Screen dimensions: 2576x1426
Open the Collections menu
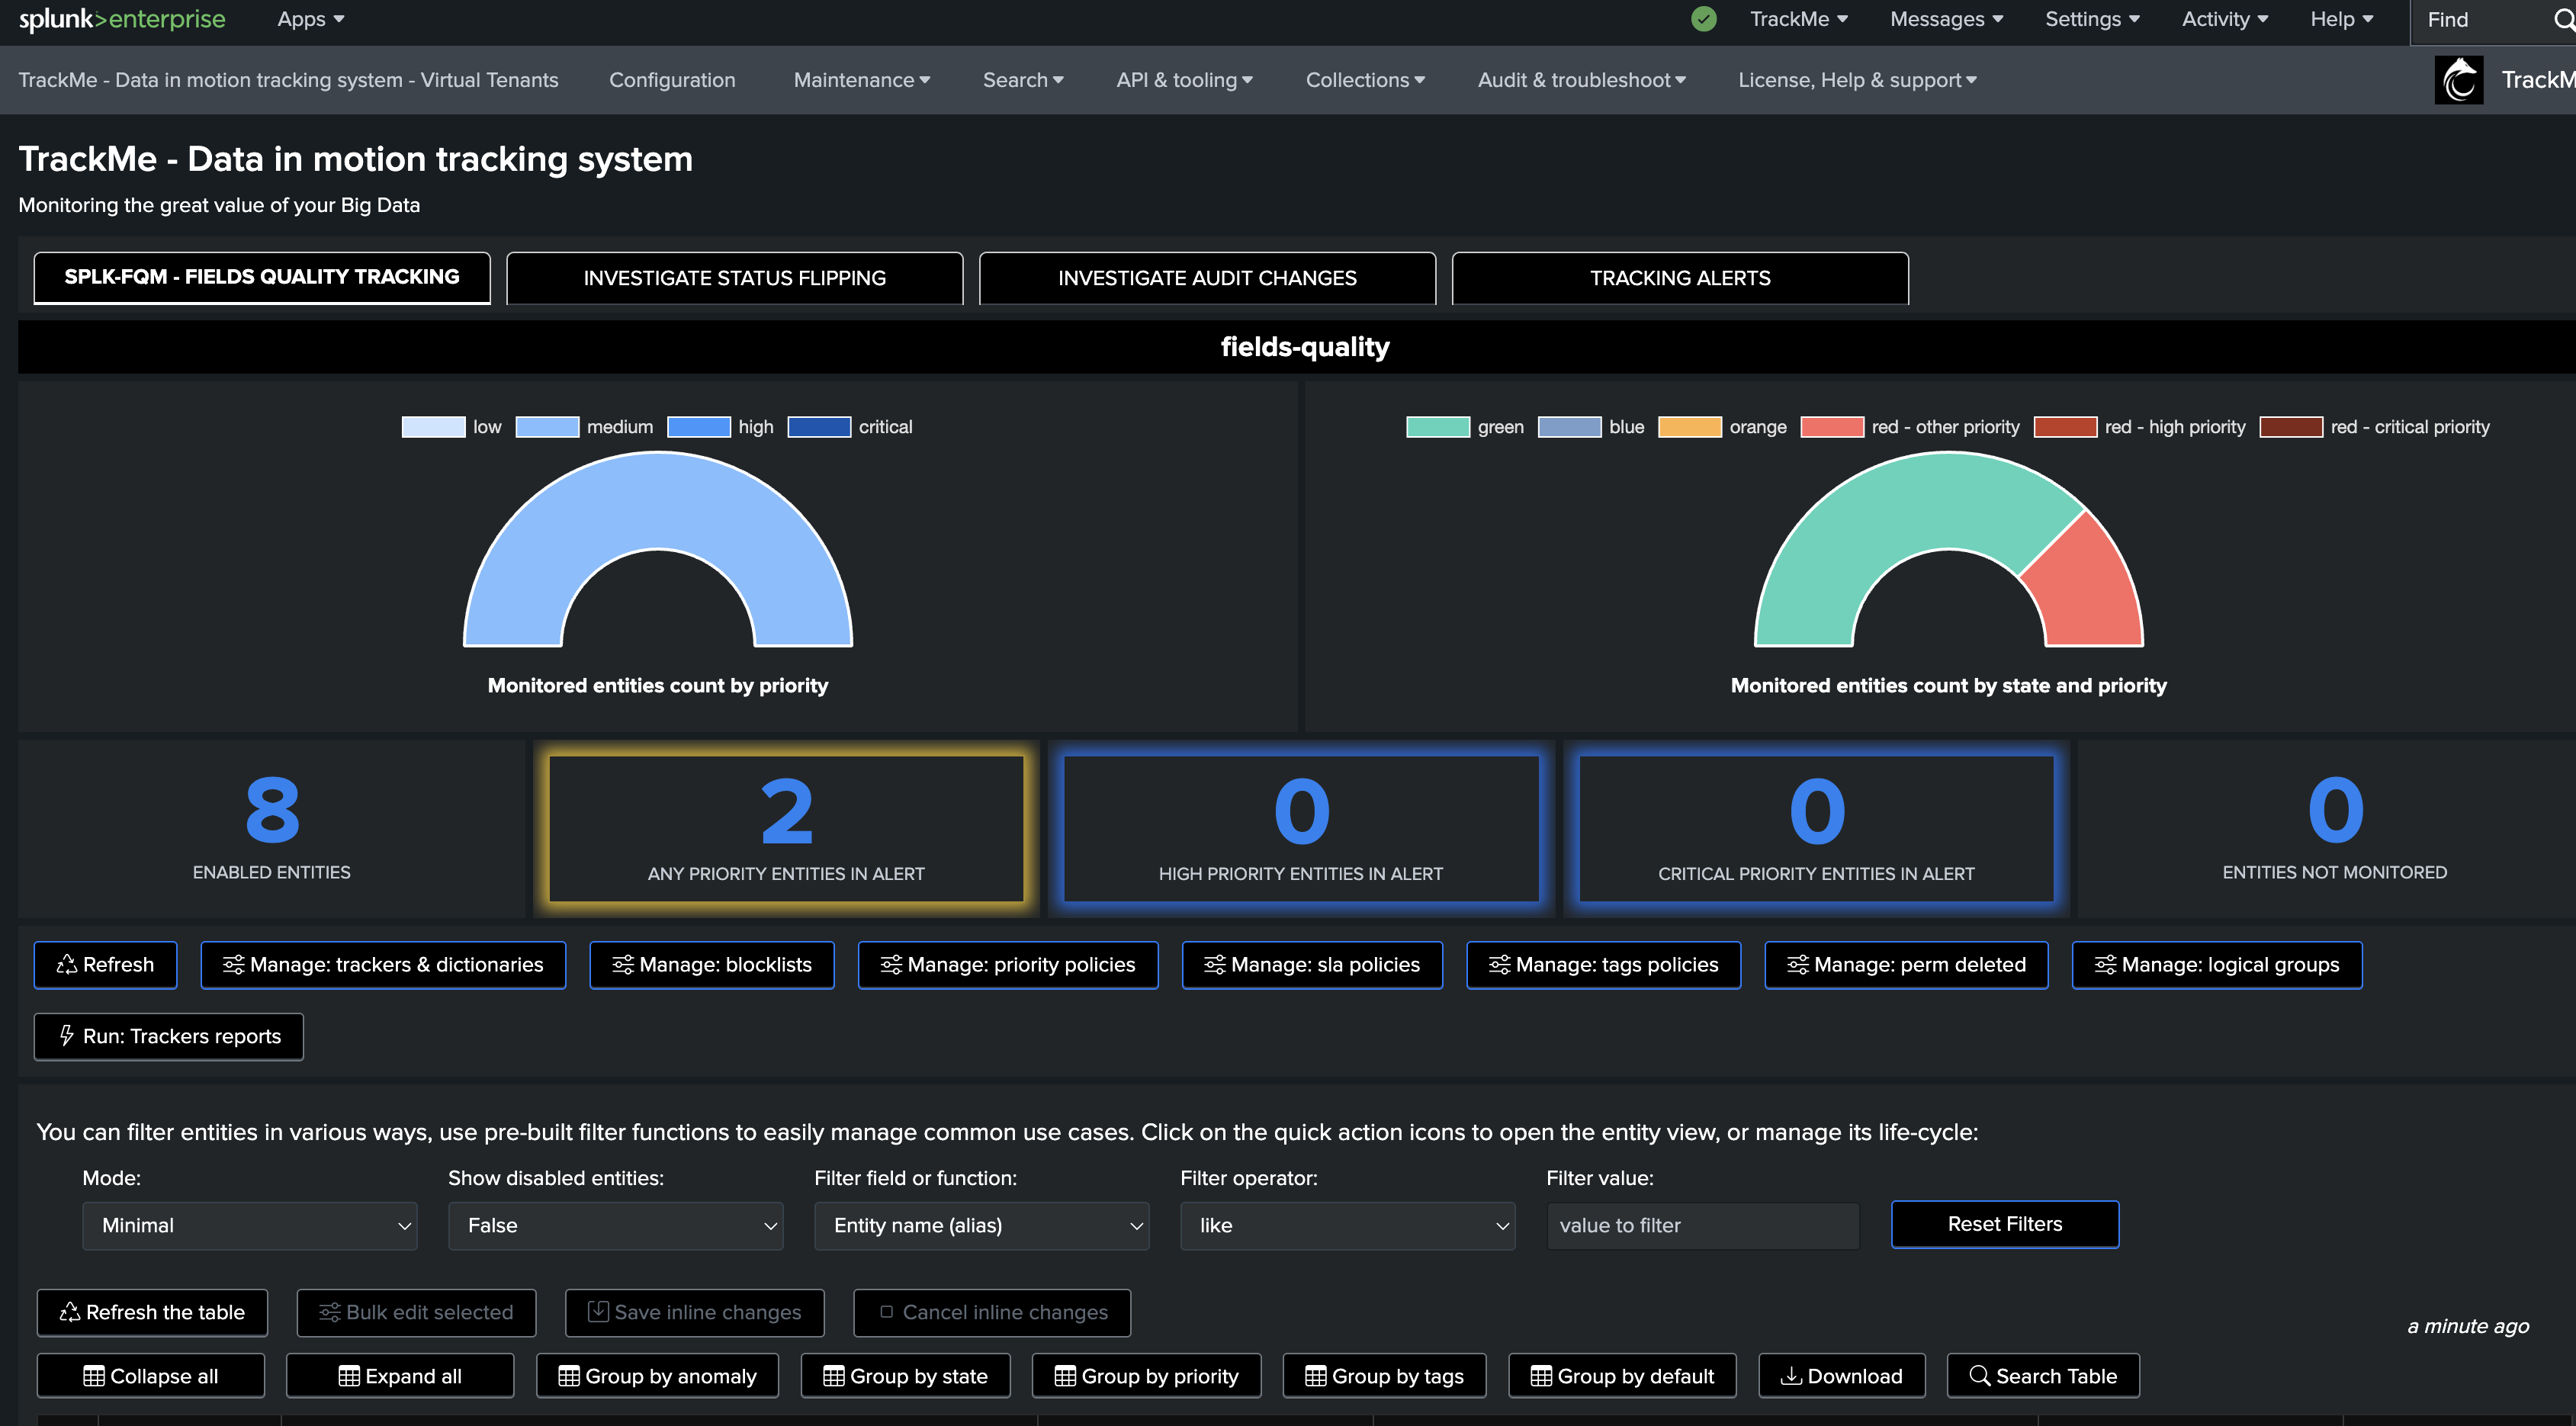pos(1366,80)
